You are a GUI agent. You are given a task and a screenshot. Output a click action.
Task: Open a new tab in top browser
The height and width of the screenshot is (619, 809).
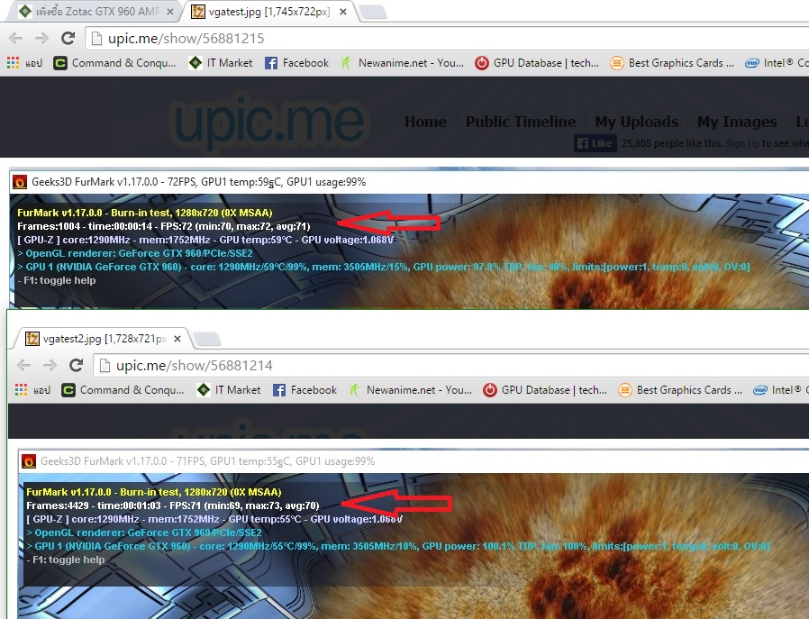[372, 12]
